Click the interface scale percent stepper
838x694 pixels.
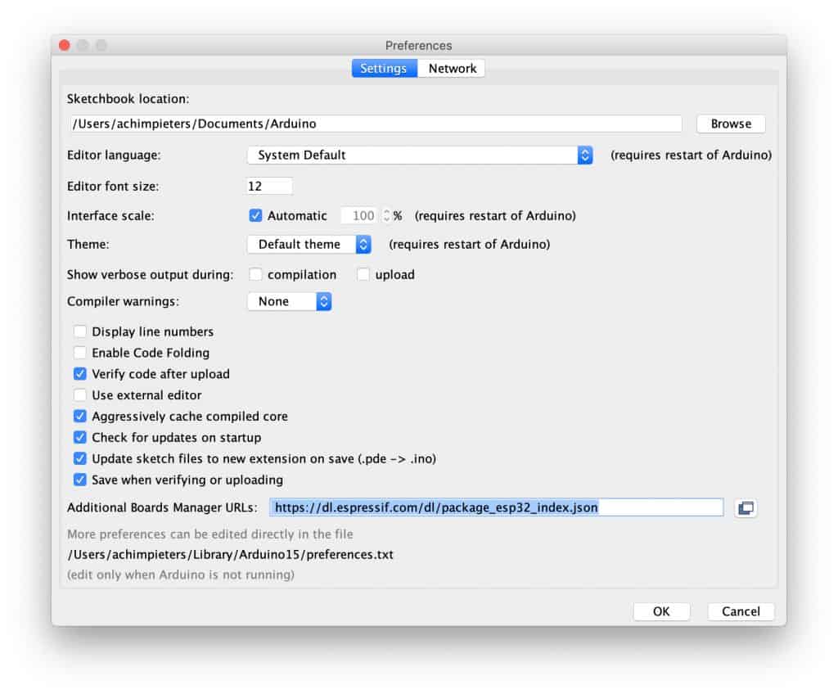coord(386,215)
